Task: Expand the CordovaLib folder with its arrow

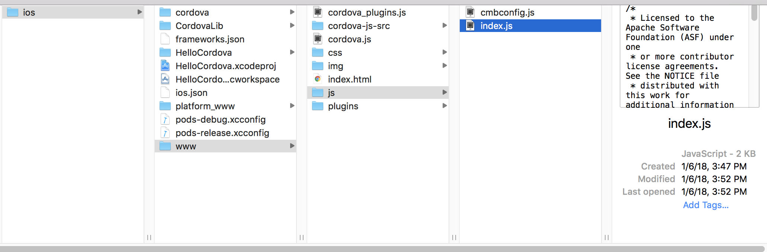Action: coord(292,26)
